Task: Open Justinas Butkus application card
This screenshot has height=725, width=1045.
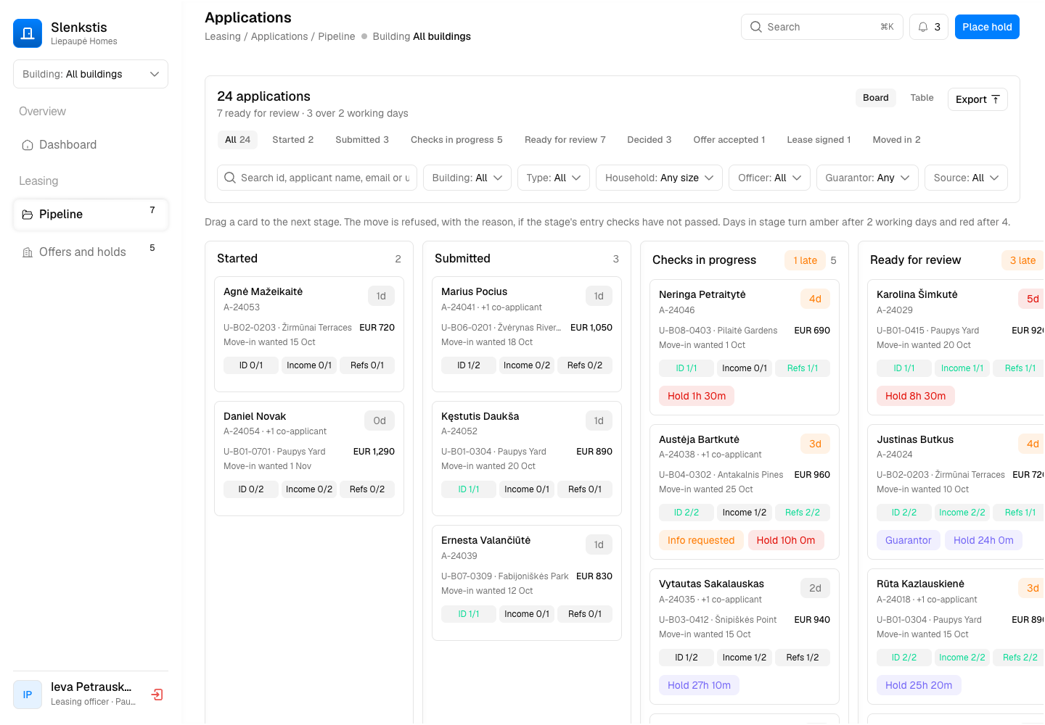Action: [956, 492]
